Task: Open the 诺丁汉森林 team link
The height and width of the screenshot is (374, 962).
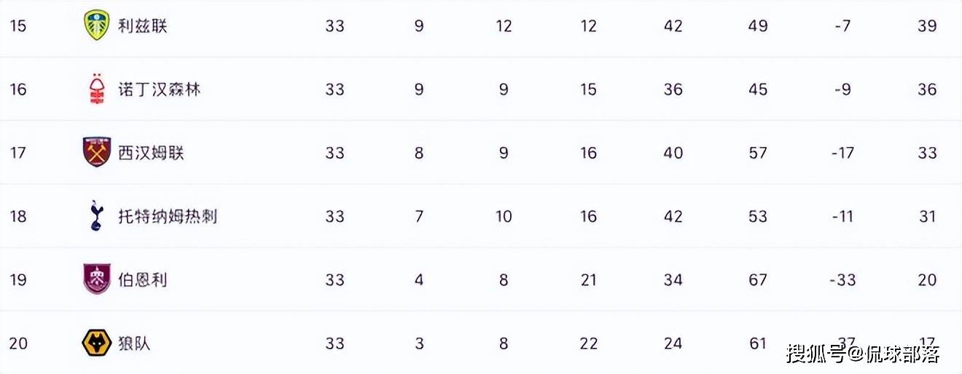Action: [x=160, y=89]
